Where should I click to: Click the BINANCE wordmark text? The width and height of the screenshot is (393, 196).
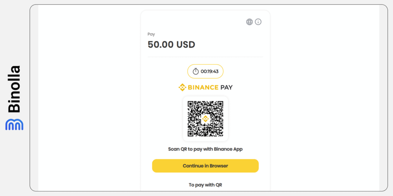[x=203, y=87]
